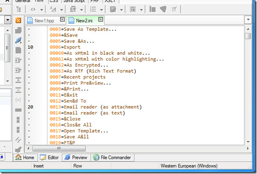Click the curly braces plus icon
This screenshot has height=174, width=257.
18,100
